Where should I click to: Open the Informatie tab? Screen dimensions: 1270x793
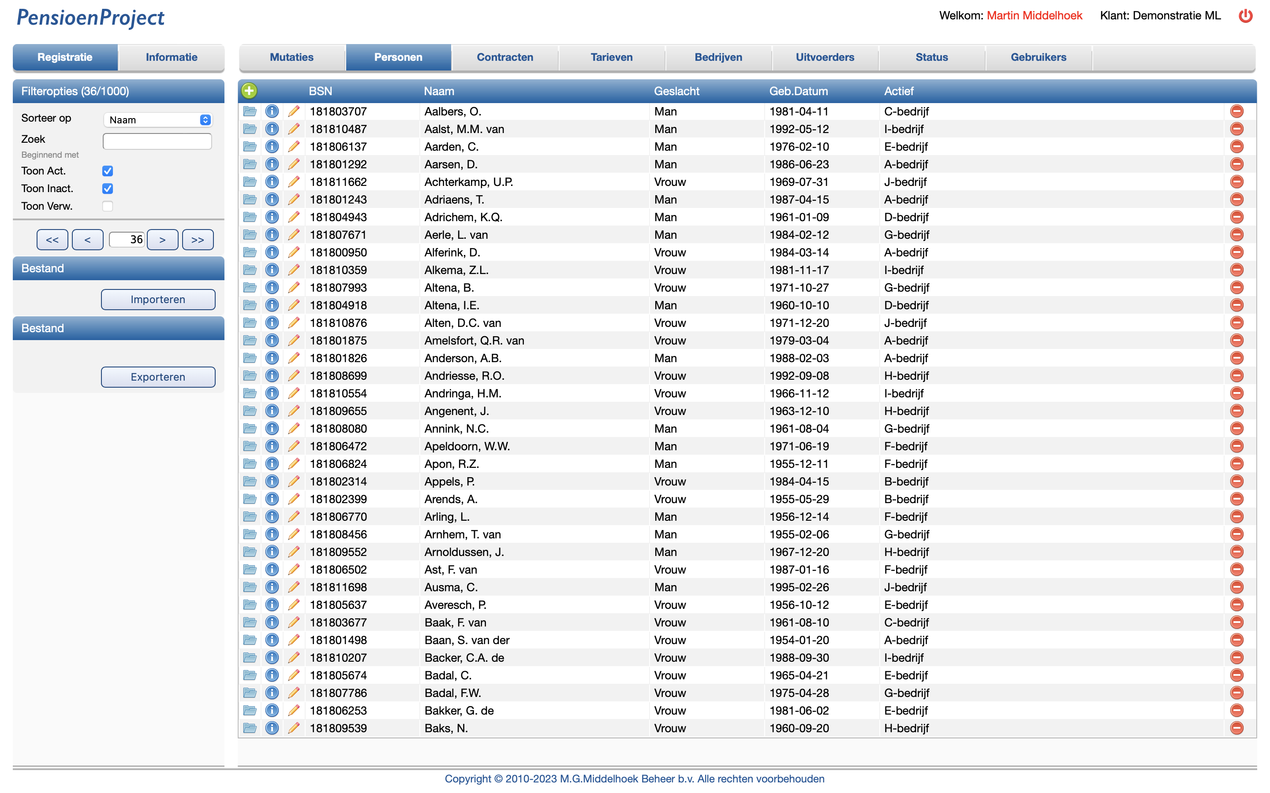coord(171,57)
